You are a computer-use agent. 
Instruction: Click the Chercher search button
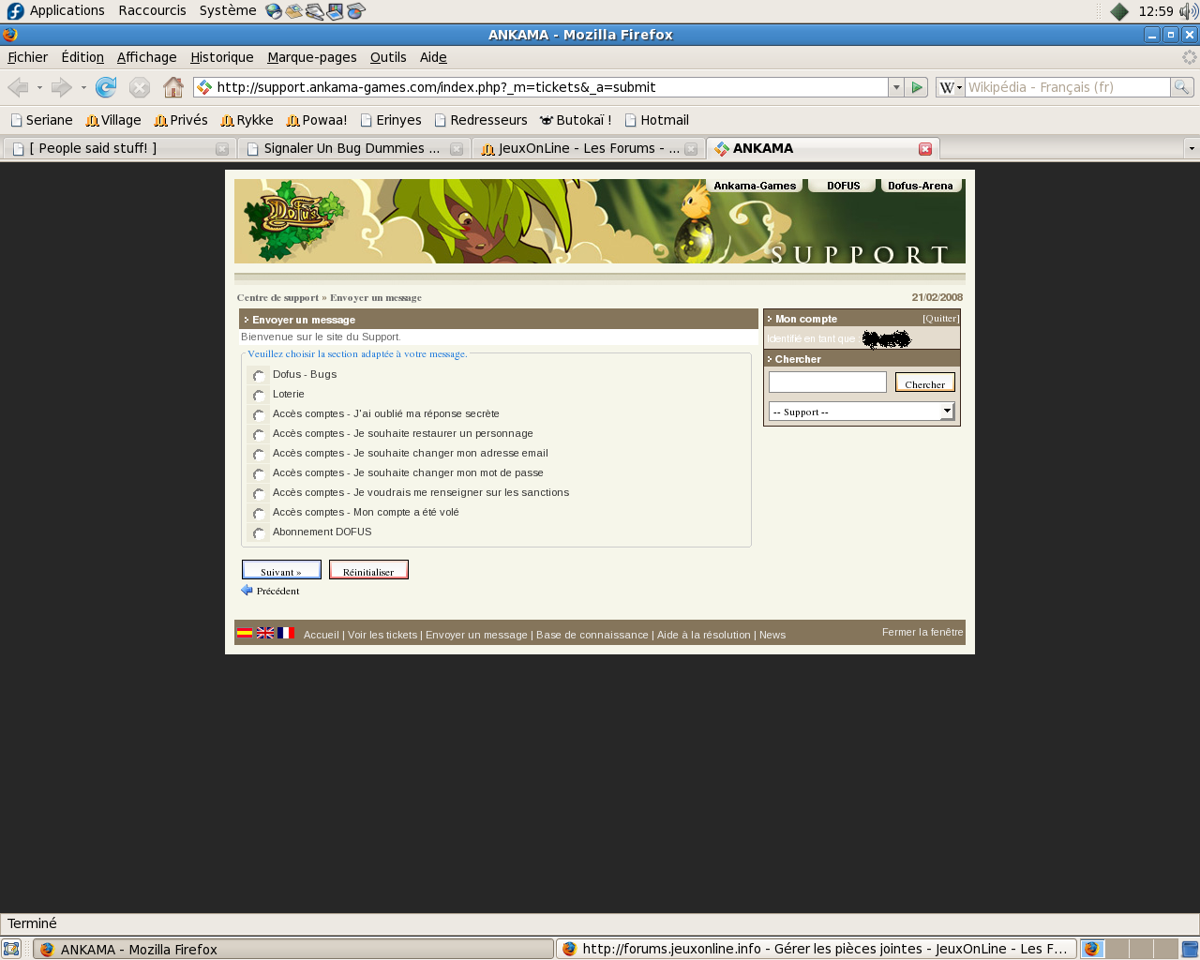click(925, 382)
